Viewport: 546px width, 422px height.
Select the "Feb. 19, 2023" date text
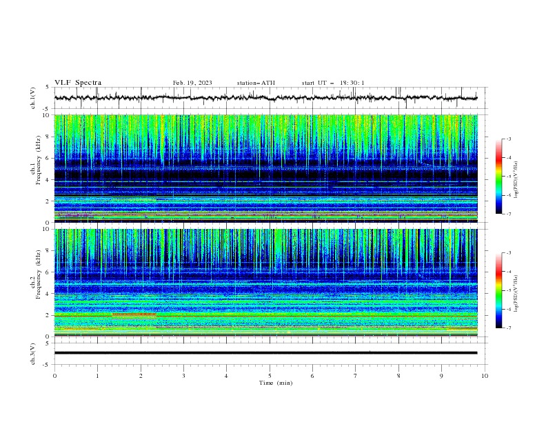click(192, 83)
